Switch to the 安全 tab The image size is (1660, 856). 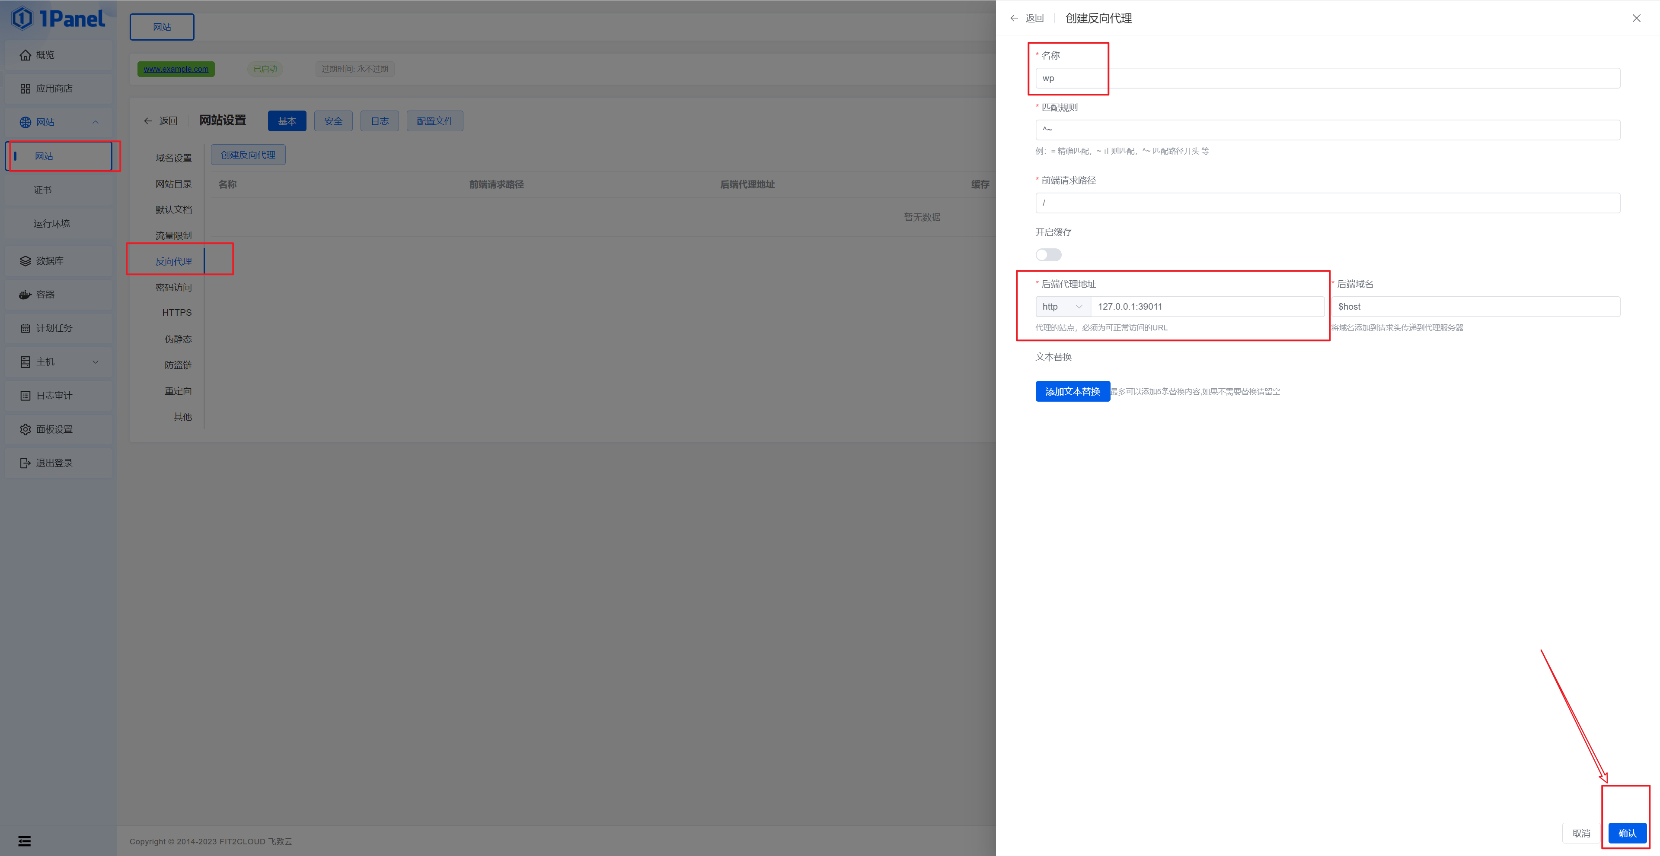[333, 121]
